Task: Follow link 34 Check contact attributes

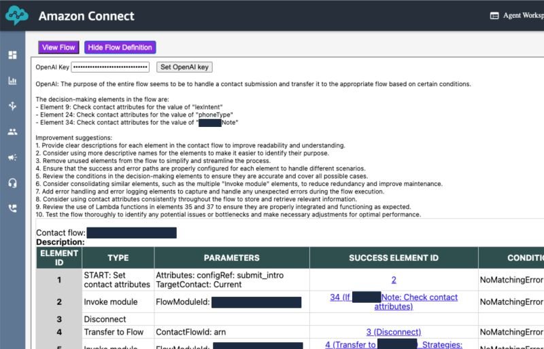Action: click(394, 302)
